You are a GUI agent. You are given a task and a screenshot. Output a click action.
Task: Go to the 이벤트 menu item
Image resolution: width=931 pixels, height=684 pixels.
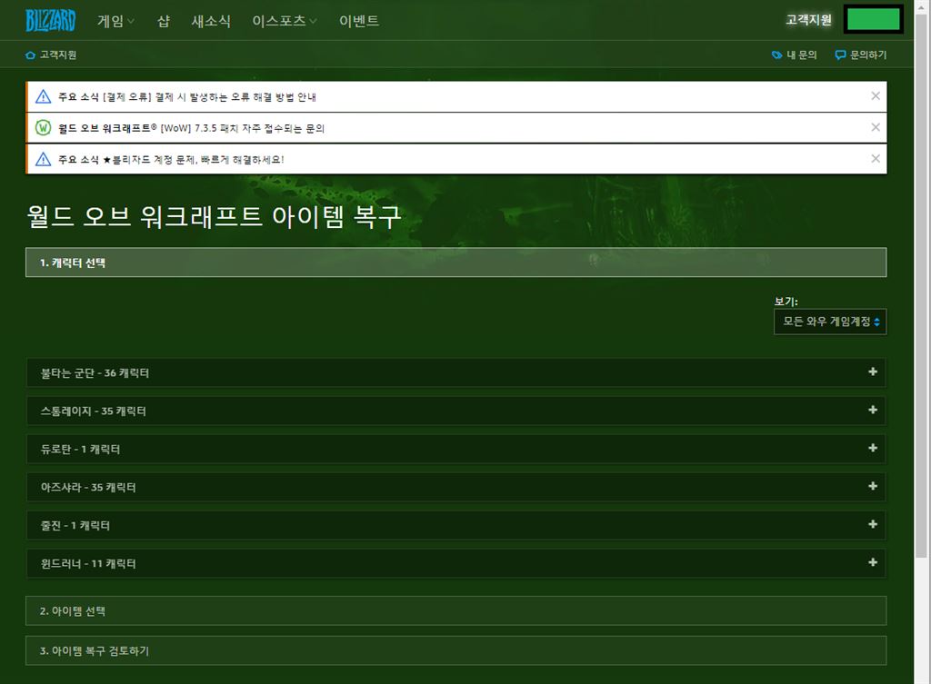pyautogui.click(x=358, y=22)
